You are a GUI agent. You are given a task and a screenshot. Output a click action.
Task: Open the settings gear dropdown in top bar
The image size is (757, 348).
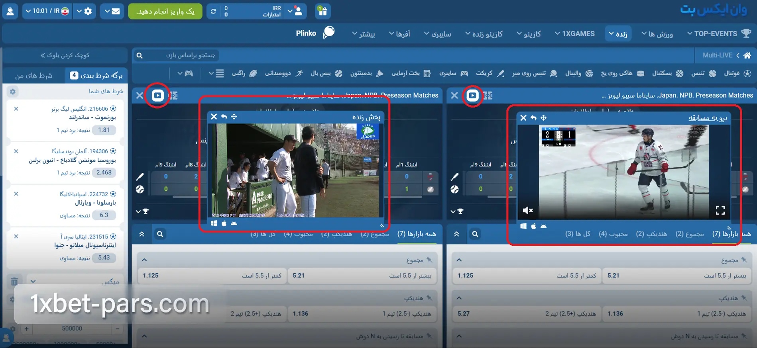pos(84,11)
